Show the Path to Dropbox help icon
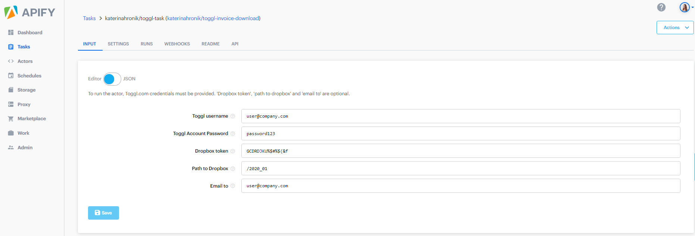The height and width of the screenshot is (236, 695). tap(233, 169)
